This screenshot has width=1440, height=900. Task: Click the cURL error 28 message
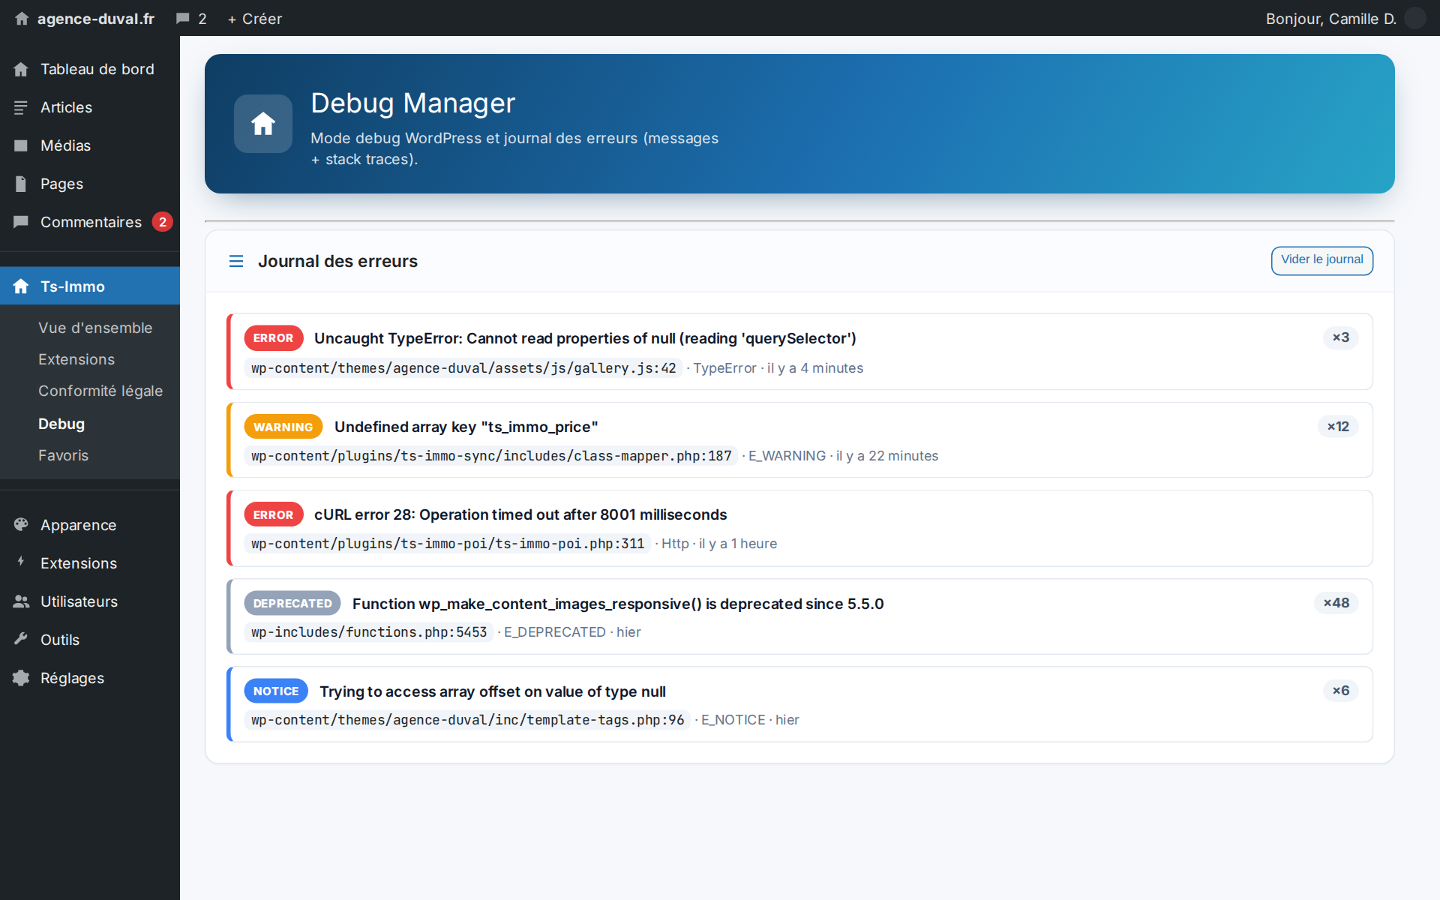(520, 514)
